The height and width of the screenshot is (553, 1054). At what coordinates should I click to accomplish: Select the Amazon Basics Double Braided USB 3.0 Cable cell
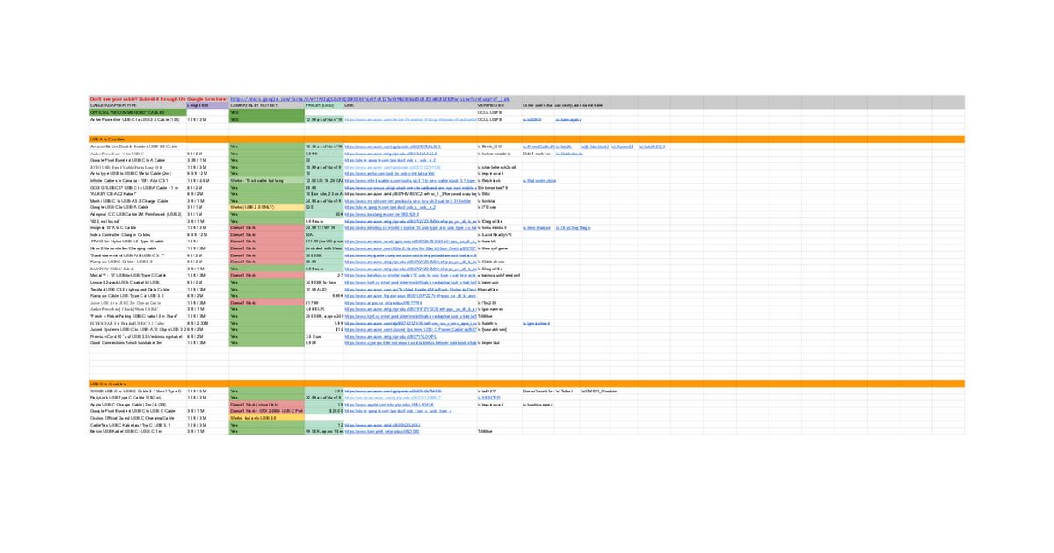137,147
